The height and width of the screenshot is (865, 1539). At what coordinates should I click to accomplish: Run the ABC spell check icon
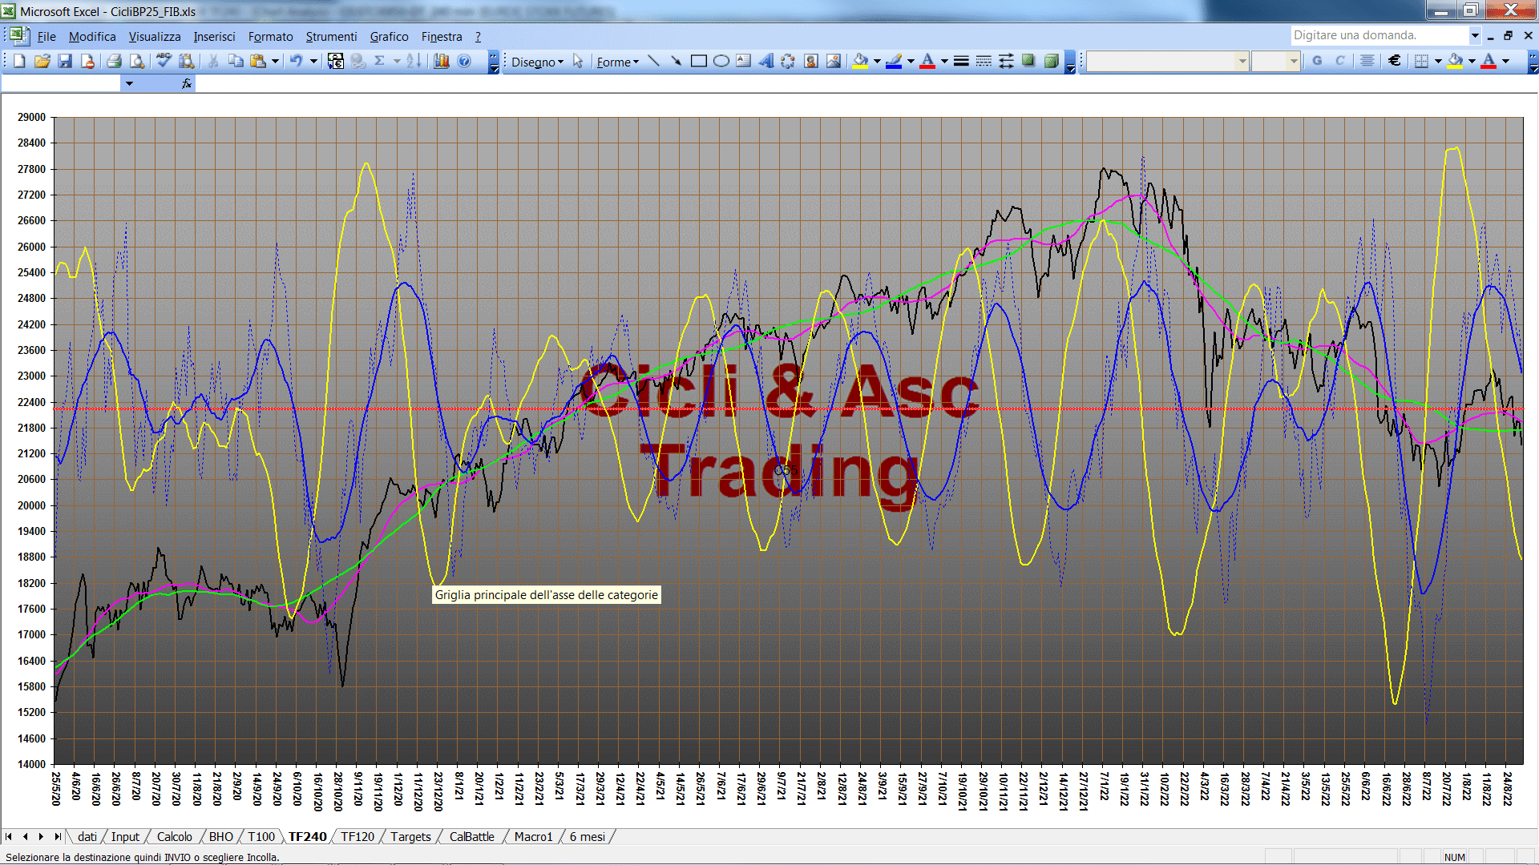164,61
